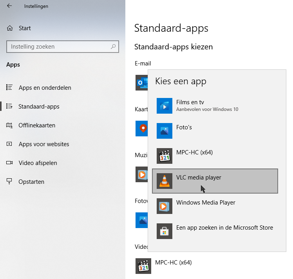Click the search magnifier icon
This screenshot has width=293, height=279.
point(113,47)
